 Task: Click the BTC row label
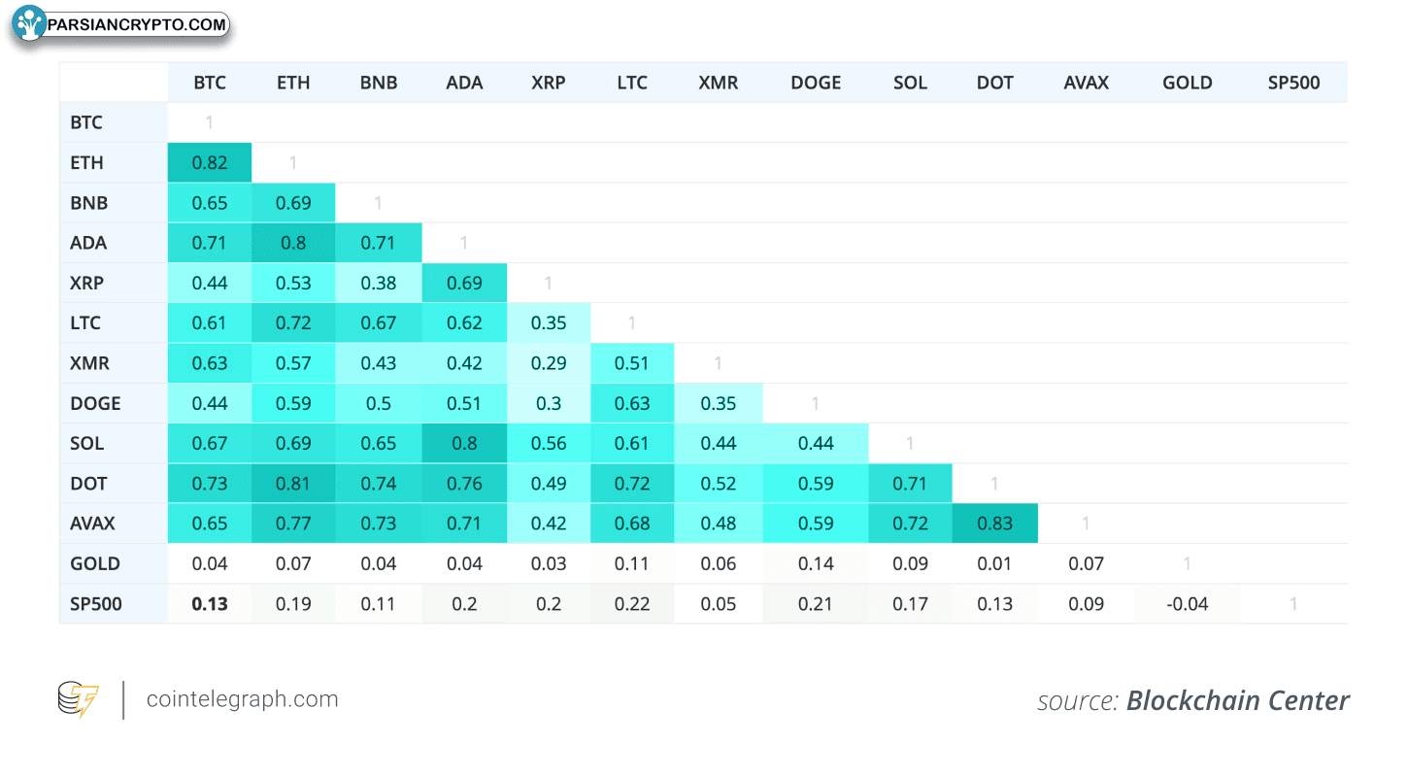114,122
